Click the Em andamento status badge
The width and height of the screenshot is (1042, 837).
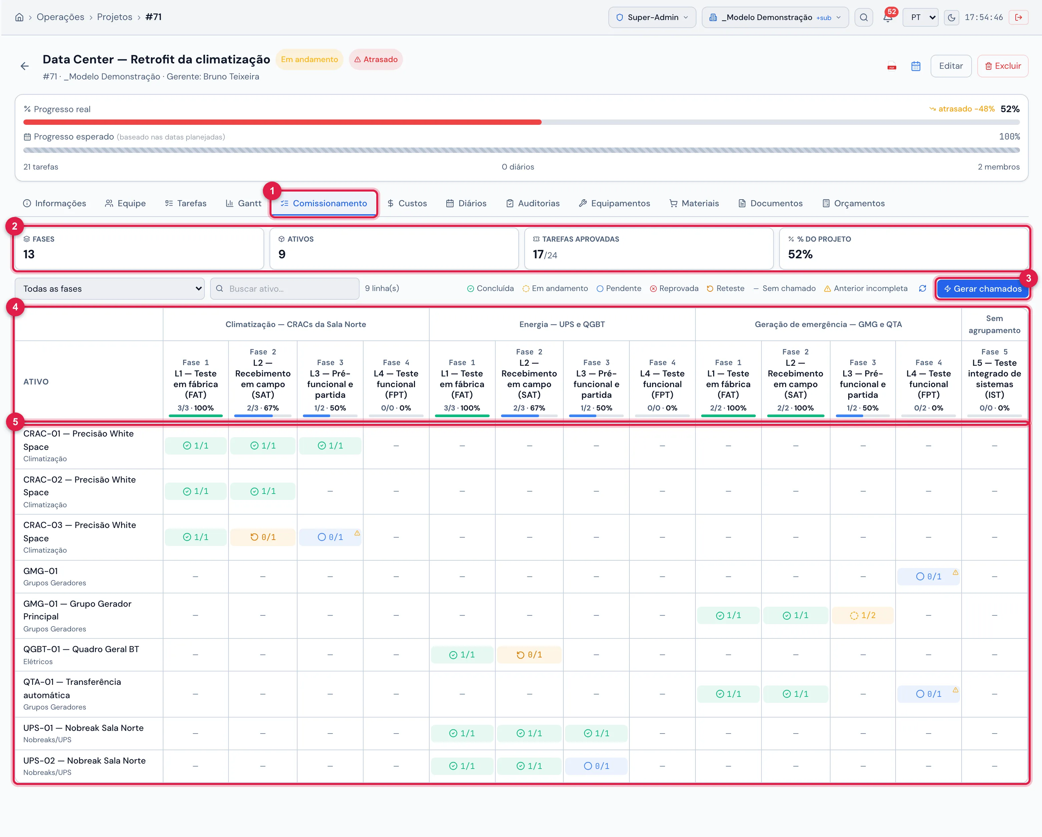click(309, 59)
